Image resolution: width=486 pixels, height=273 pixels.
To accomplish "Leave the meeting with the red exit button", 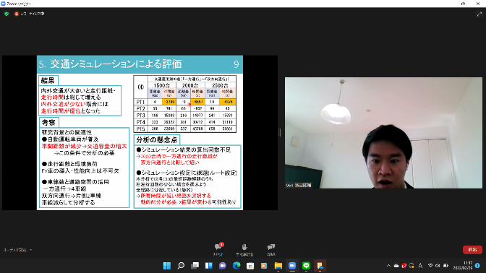I will (x=472, y=249).
